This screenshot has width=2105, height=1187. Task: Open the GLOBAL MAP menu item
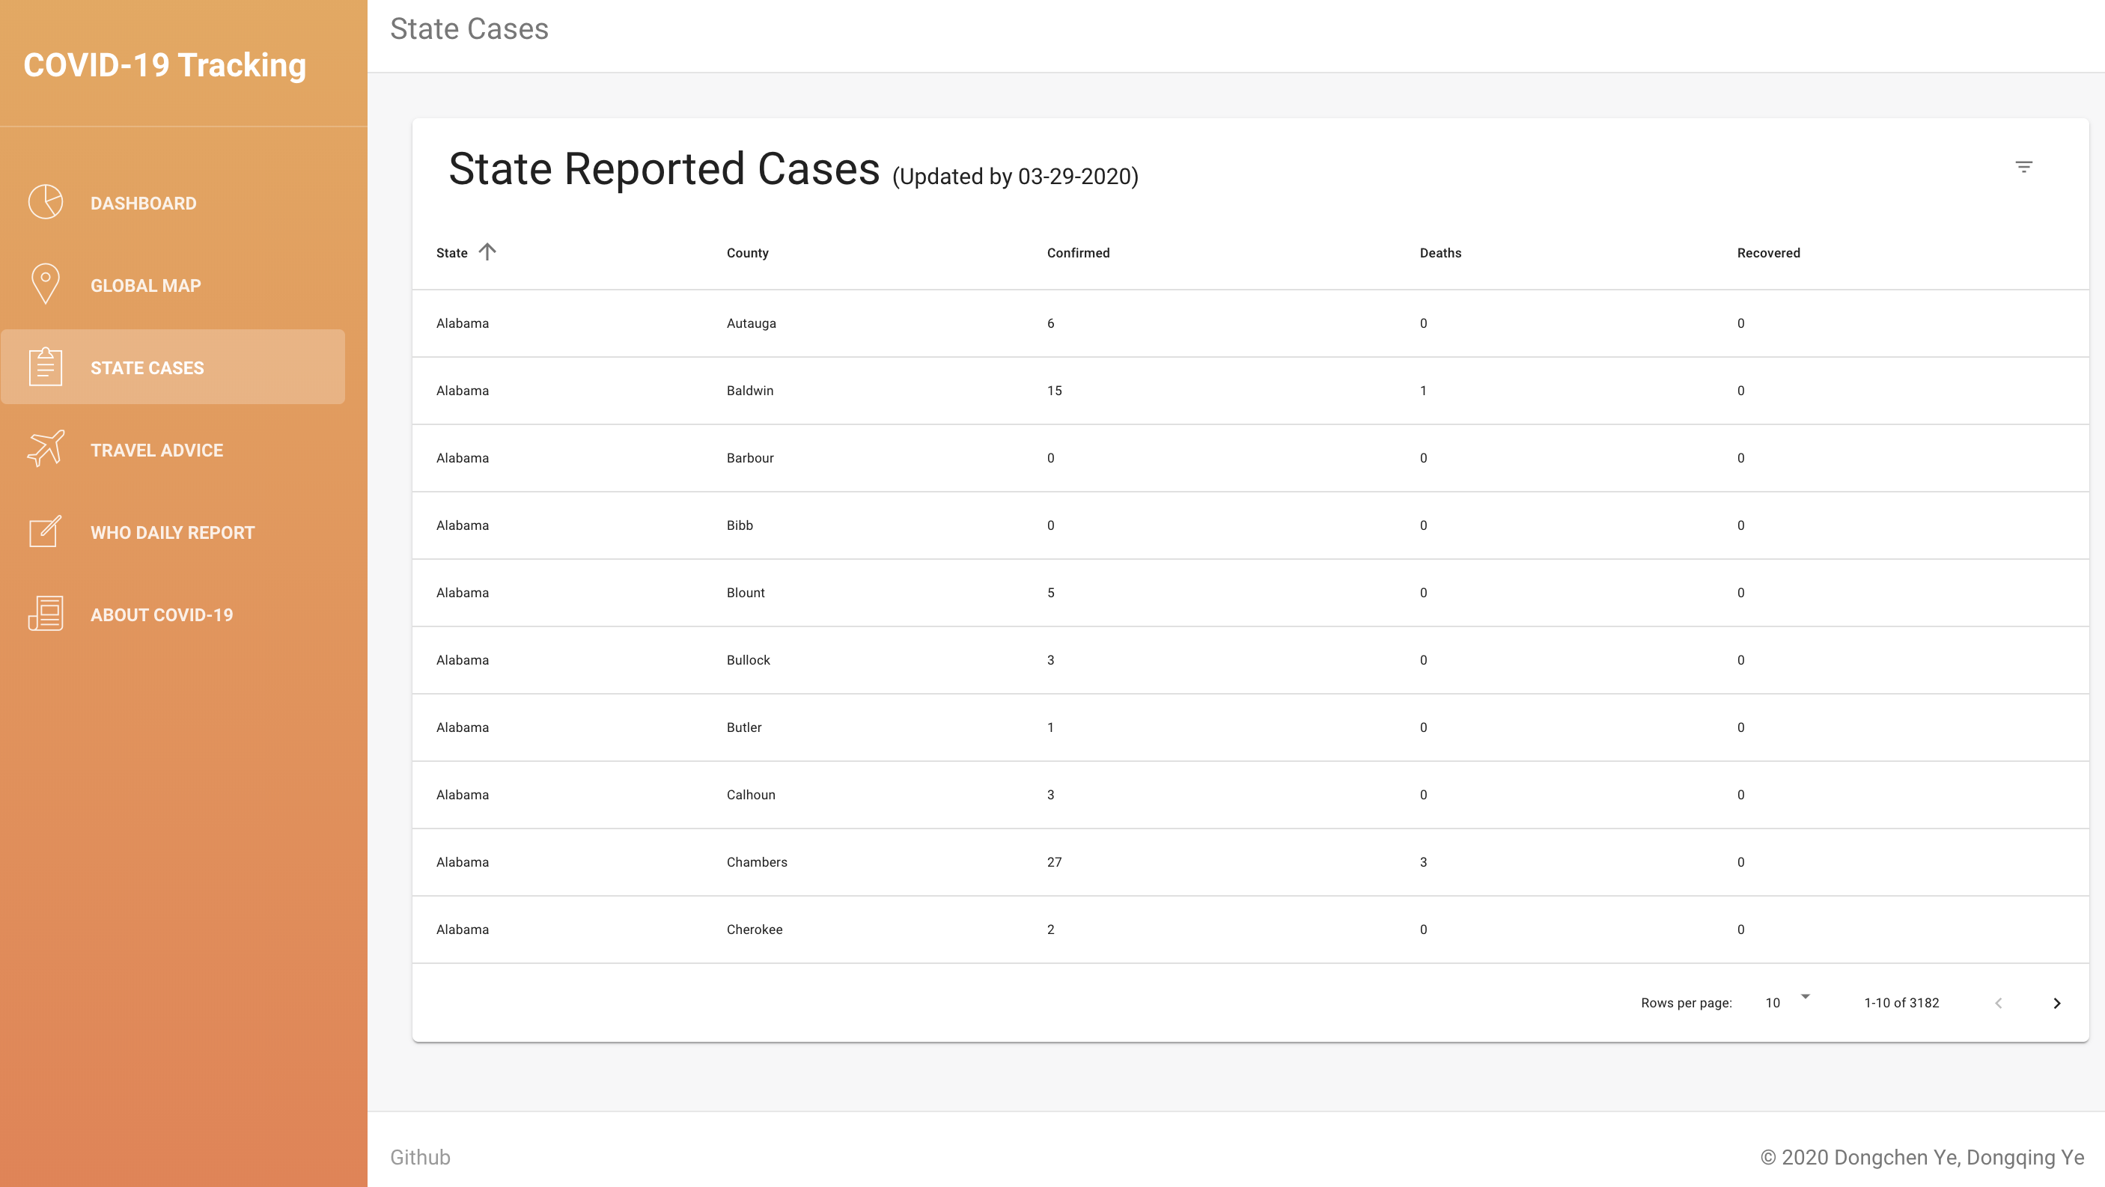tap(145, 286)
